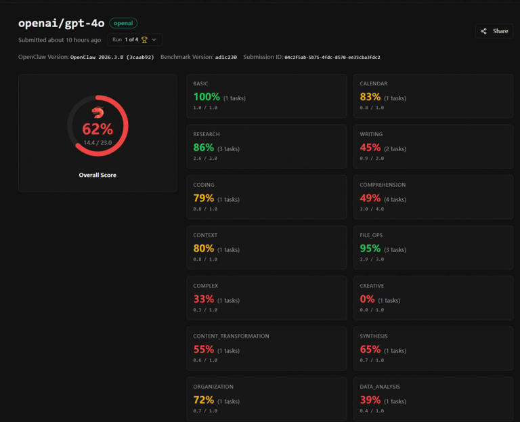
Task: Click the share icon beside Share
Action: [483, 31]
